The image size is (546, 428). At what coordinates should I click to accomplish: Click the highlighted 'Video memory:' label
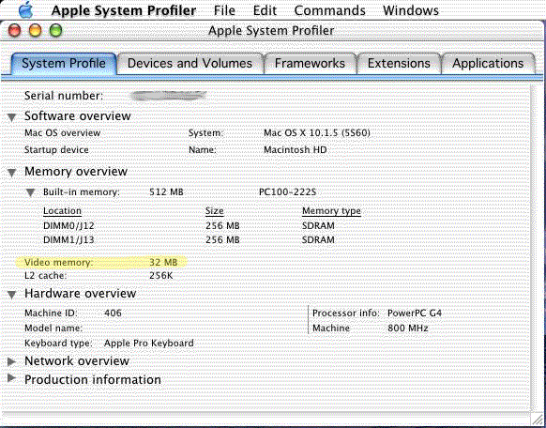coord(59,262)
